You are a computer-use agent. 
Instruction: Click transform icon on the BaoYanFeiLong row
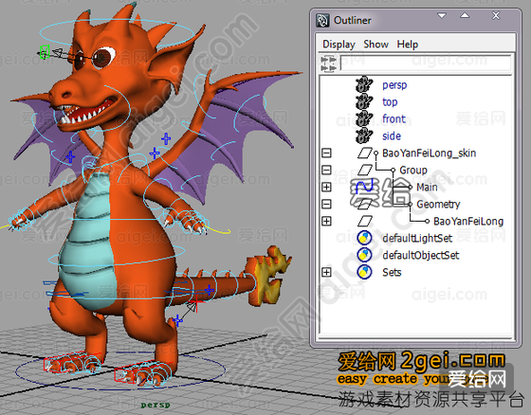[365, 221]
